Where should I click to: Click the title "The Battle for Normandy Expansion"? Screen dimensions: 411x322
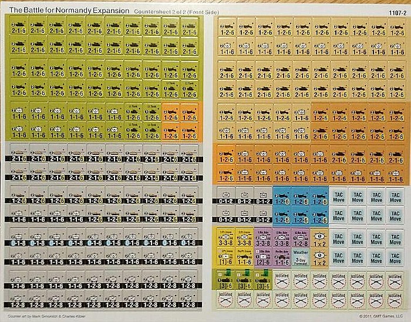pos(69,11)
